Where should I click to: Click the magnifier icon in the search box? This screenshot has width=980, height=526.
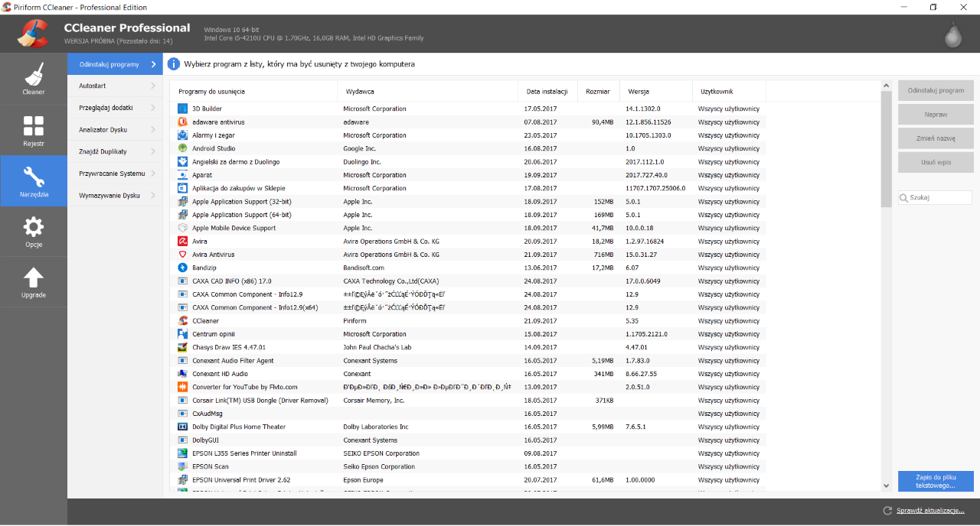point(906,196)
